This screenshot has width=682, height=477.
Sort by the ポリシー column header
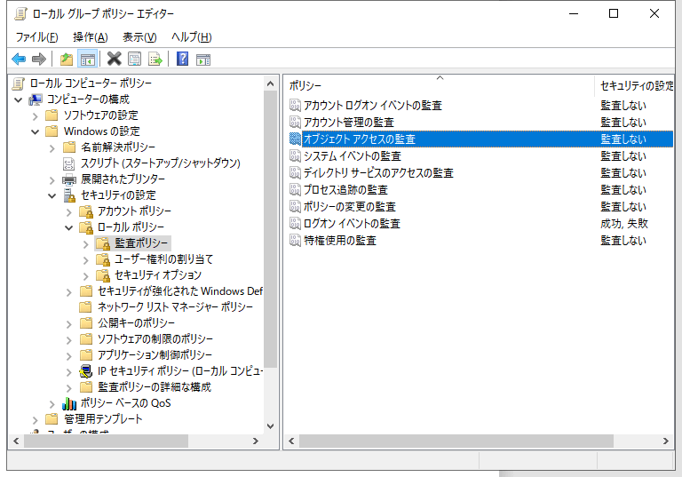click(x=439, y=86)
